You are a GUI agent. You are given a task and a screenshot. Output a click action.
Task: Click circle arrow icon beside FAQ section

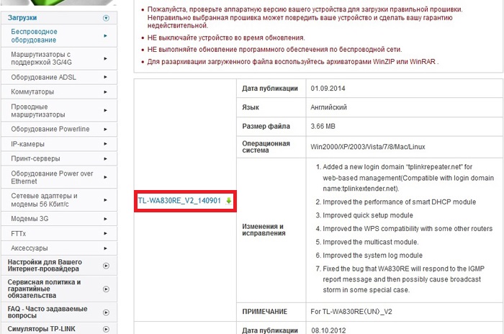[x=106, y=312]
